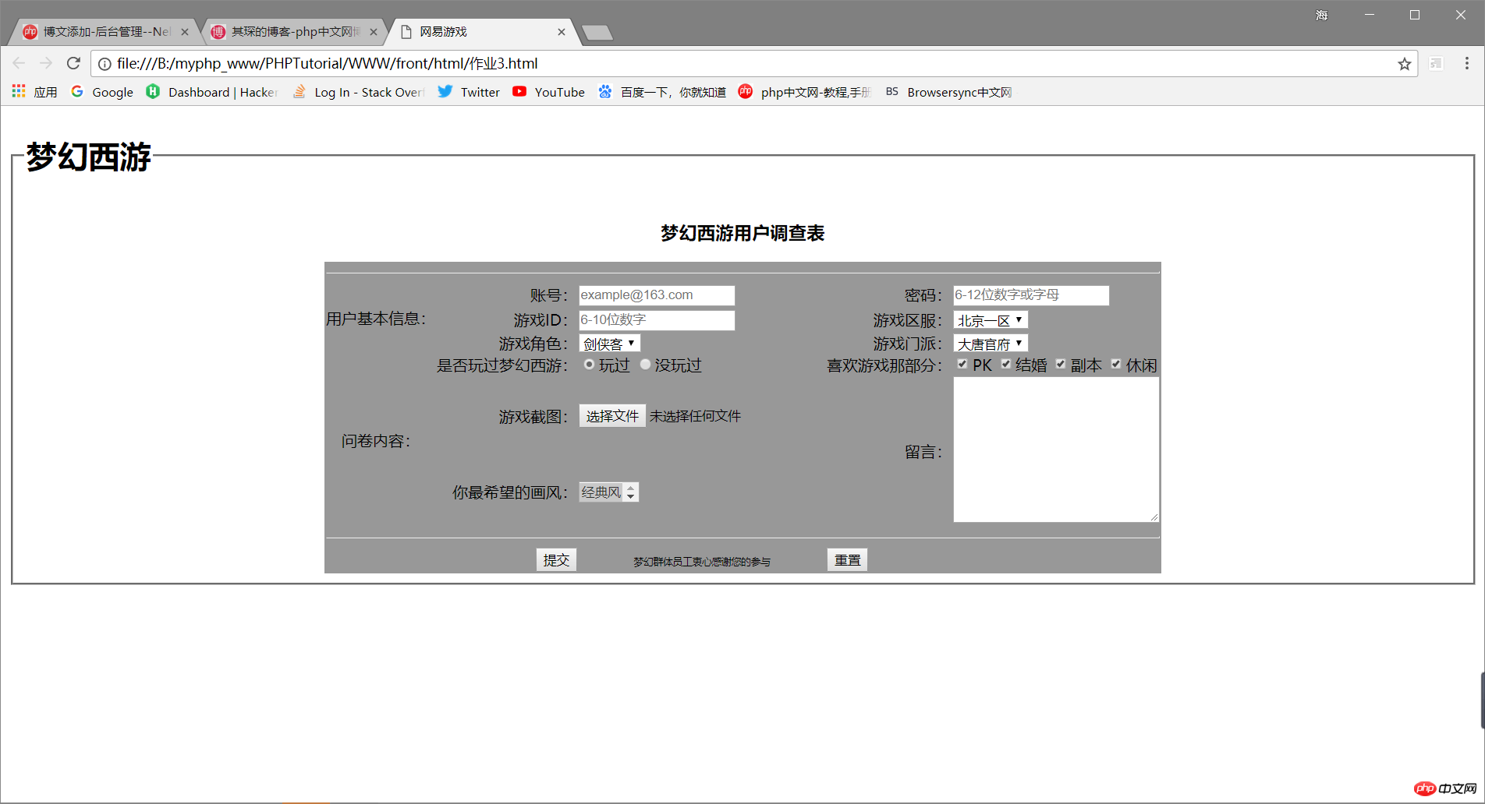
Task: Open the 百度一下 bookmark
Action: coord(662,92)
